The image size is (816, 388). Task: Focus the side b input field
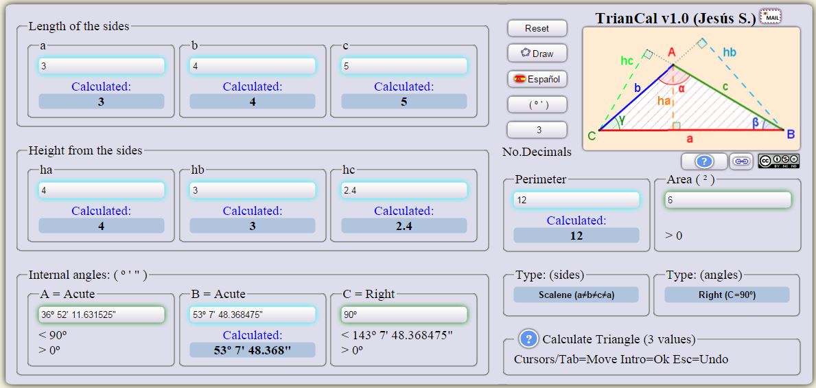pyautogui.click(x=253, y=66)
